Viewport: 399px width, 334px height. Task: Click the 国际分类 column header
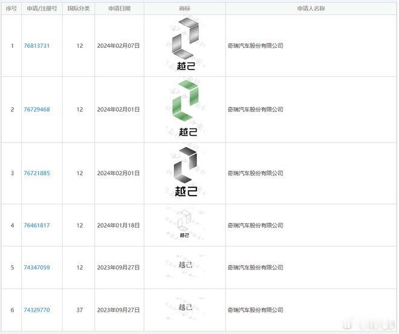(x=79, y=8)
